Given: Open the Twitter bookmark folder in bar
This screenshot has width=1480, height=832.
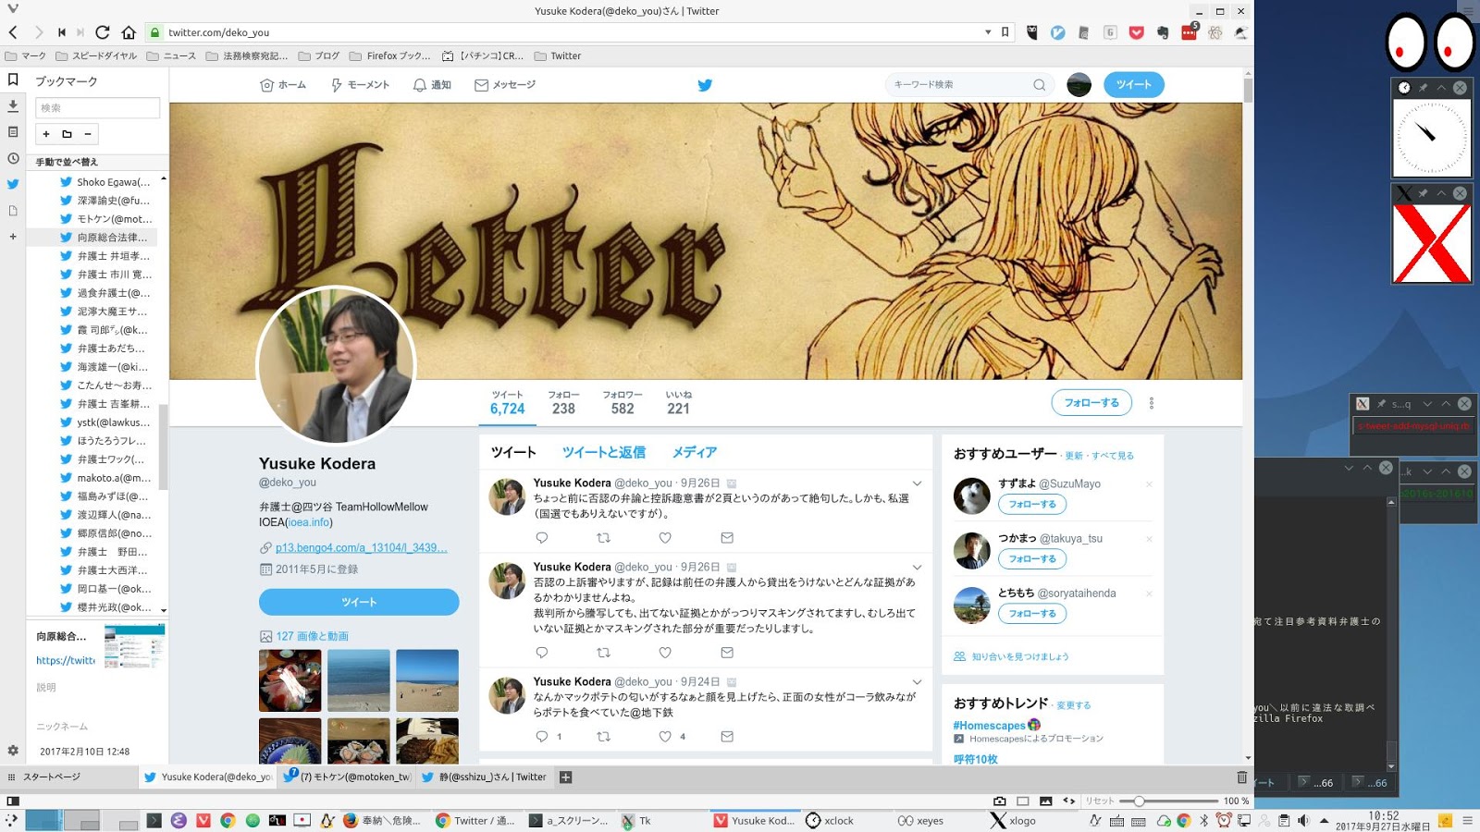Looking at the screenshot, I should pos(558,55).
